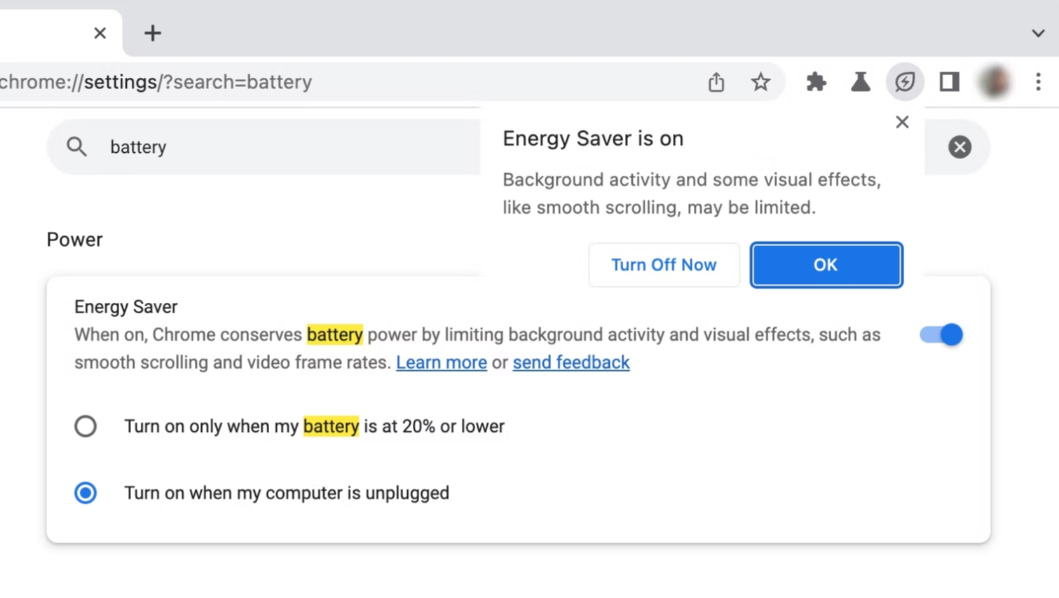Image resolution: width=1059 pixels, height=598 pixels.
Task: Open the Extensions puzzle-piece icon
Action: point(815,82)
